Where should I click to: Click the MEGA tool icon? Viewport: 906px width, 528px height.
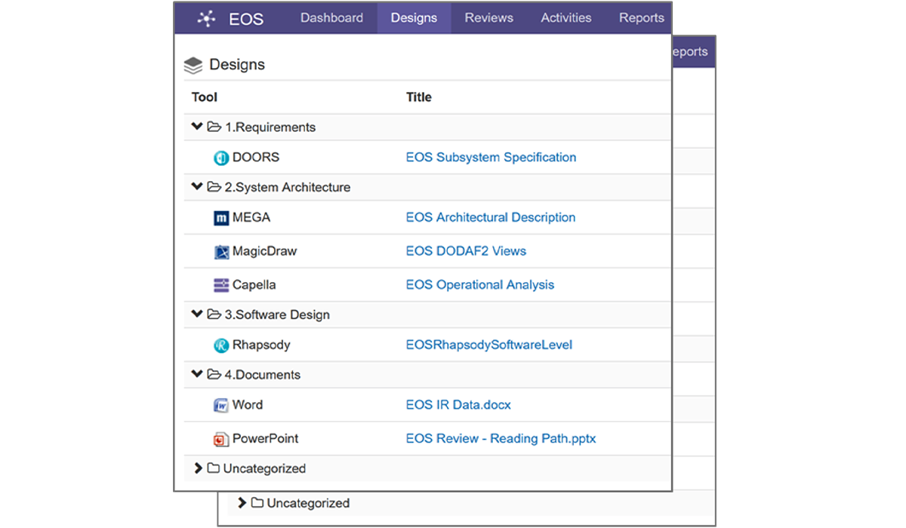pos(221,218)
